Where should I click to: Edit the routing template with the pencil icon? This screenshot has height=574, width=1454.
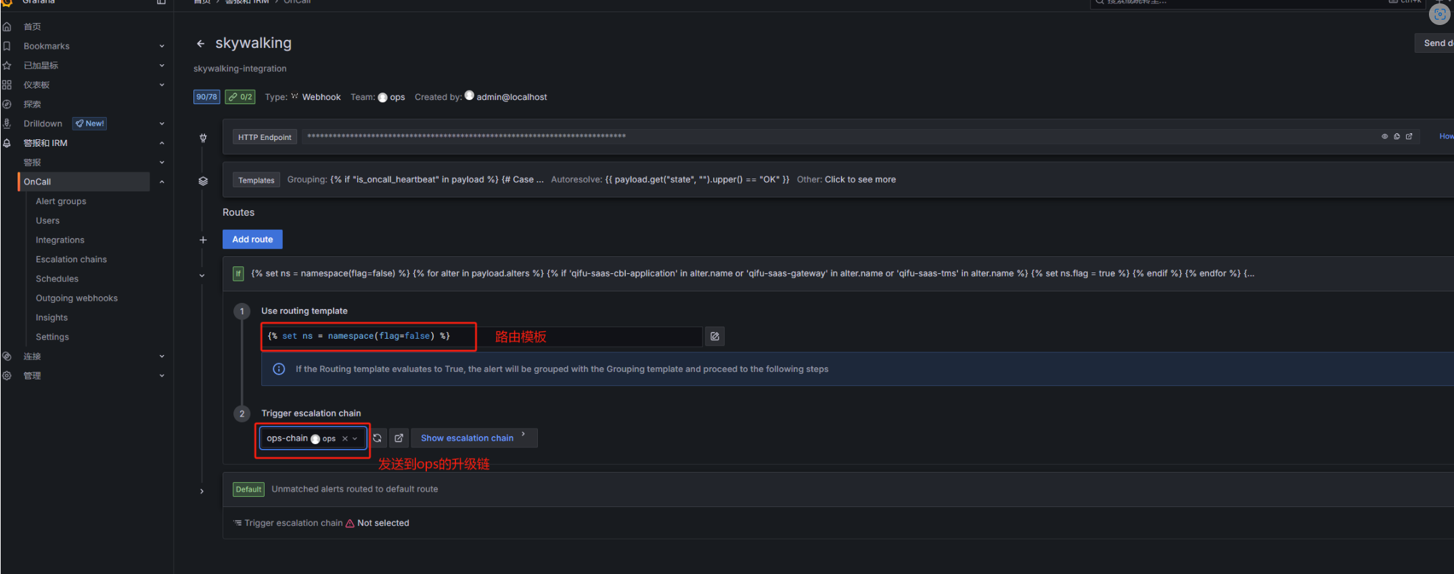714,337
